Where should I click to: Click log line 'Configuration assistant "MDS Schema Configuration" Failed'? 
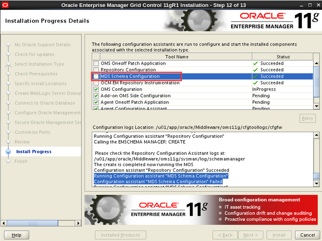pos(158,182)
